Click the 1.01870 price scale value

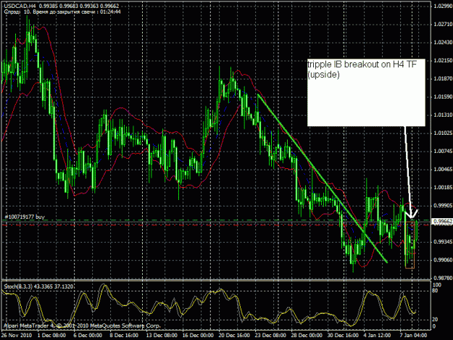[443, 78]
